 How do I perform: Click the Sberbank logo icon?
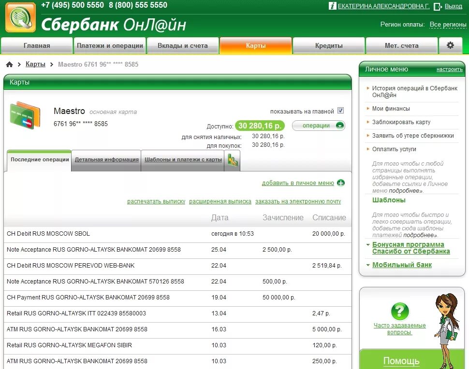tap(20, 17)
